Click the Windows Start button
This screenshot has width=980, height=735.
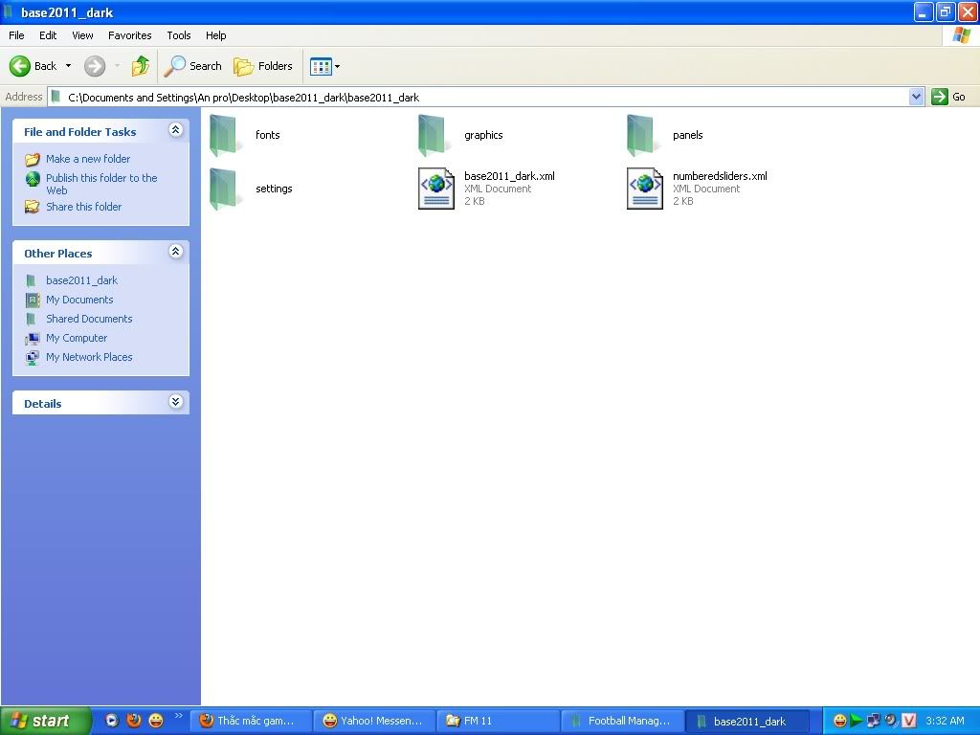pos(45,721)
